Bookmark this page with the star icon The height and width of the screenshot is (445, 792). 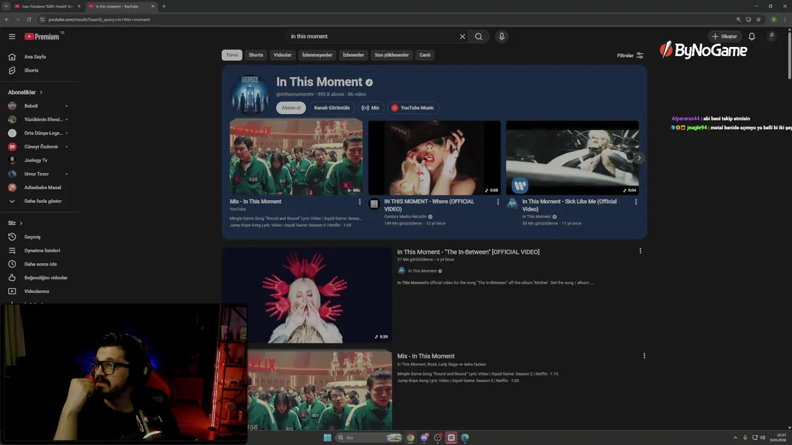tap(759, 19)
